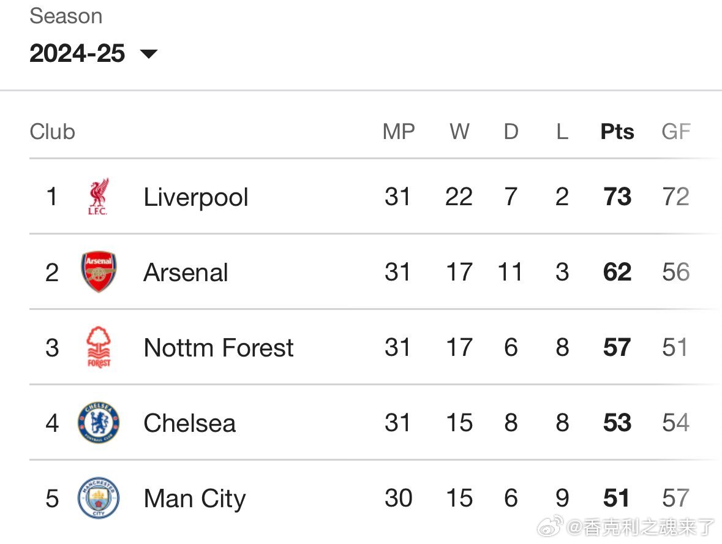Click the D column header

pyautogui.click(x=511, y=132)
